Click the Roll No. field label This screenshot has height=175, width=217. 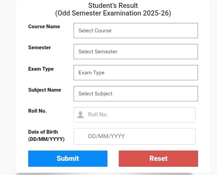[x=38, y=111]
